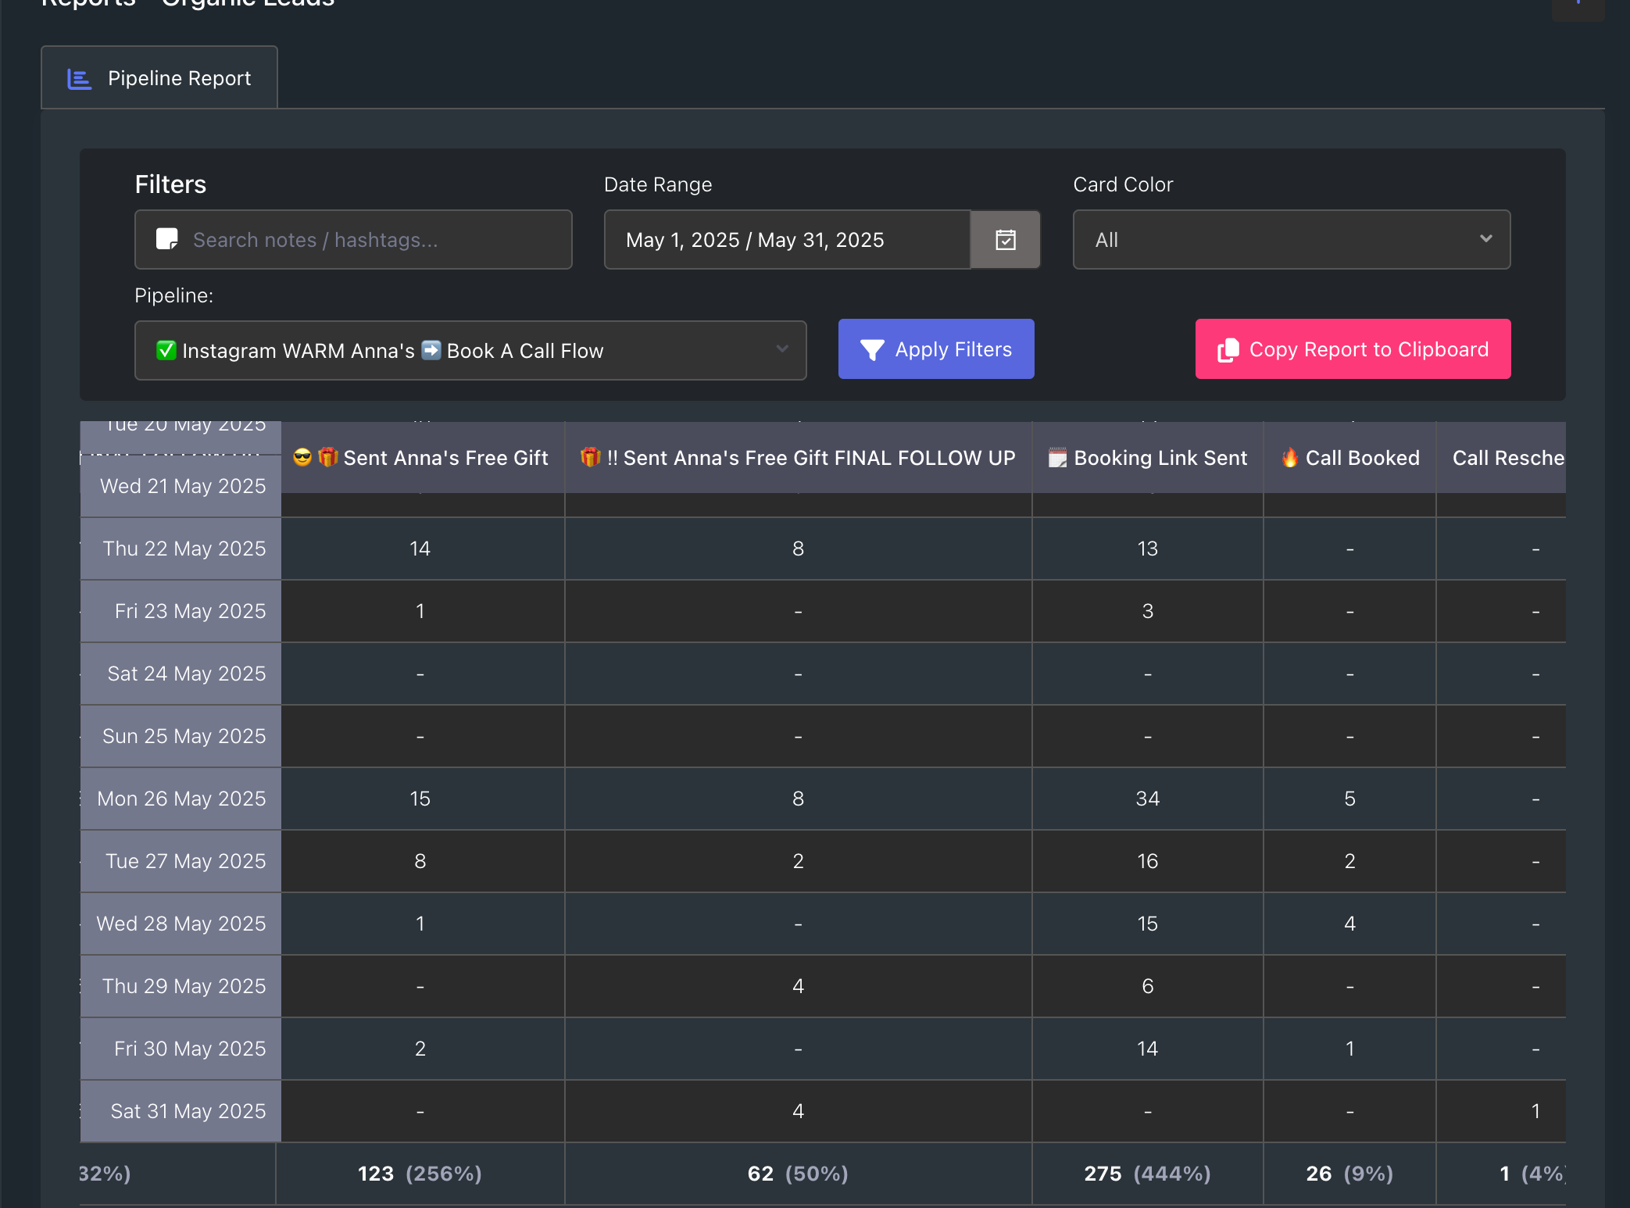Click the Sat 24 May 2025 row label
This screenshot has width=1630, height=1208.
click(x=187, y=674)
